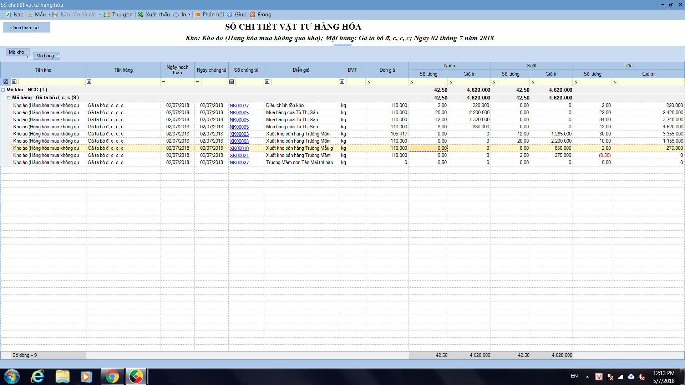
Task: Change ≤ operator for Tồn Số lượng filter
Action: coord(576,82)
